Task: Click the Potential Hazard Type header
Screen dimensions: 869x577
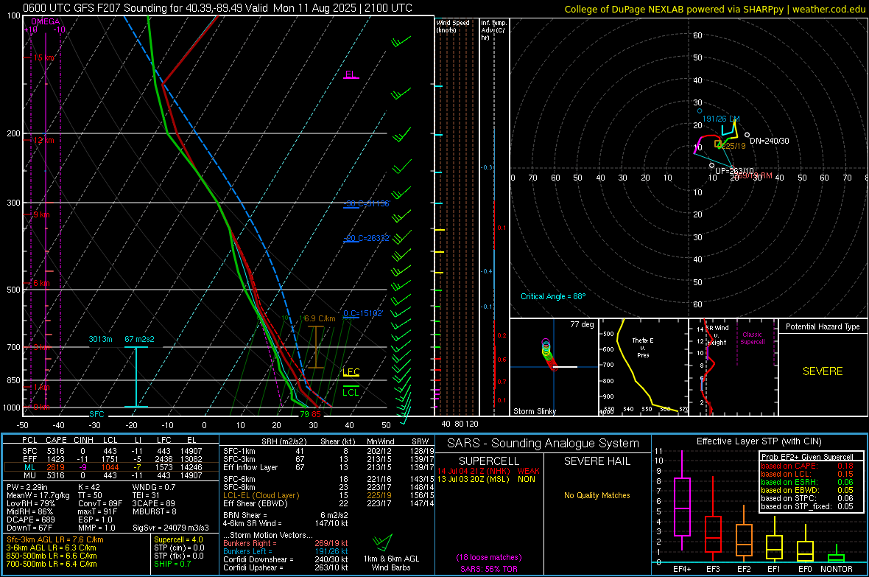Action: [x=823, y=326]
